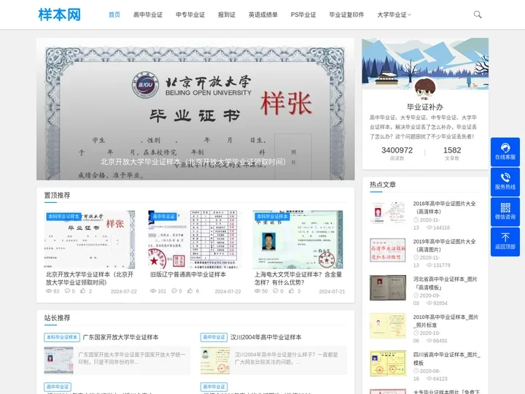
Task: Open 汉川2004年高中毕业证样本 article link
Action: 266,337
